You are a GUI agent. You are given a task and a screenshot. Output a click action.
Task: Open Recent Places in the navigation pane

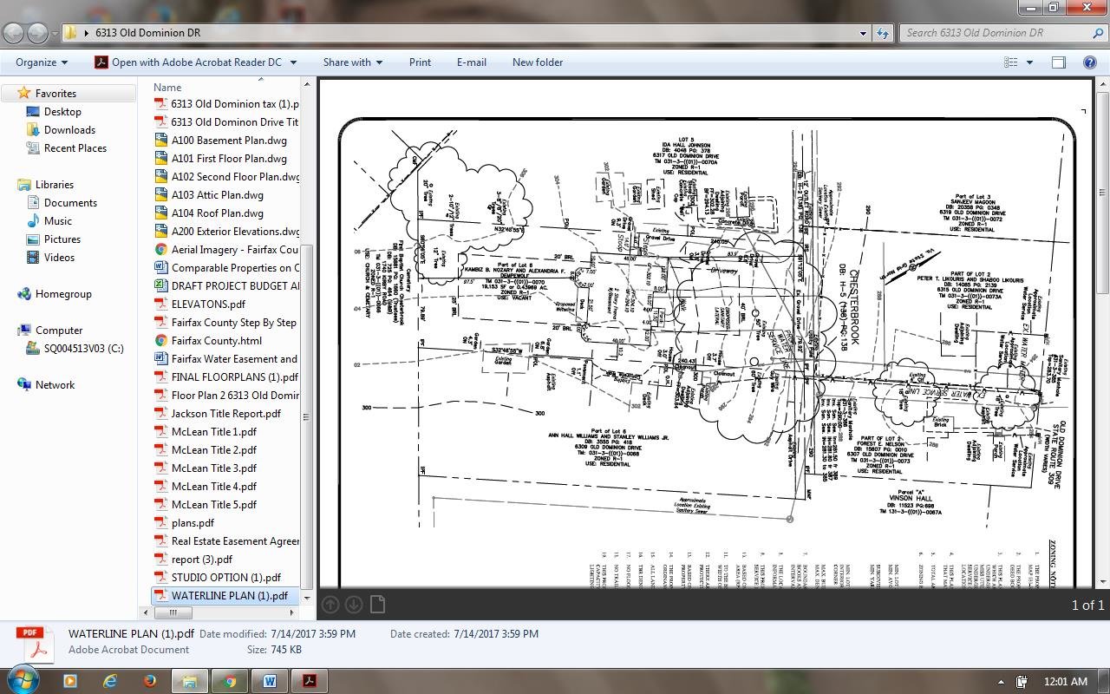75,148
